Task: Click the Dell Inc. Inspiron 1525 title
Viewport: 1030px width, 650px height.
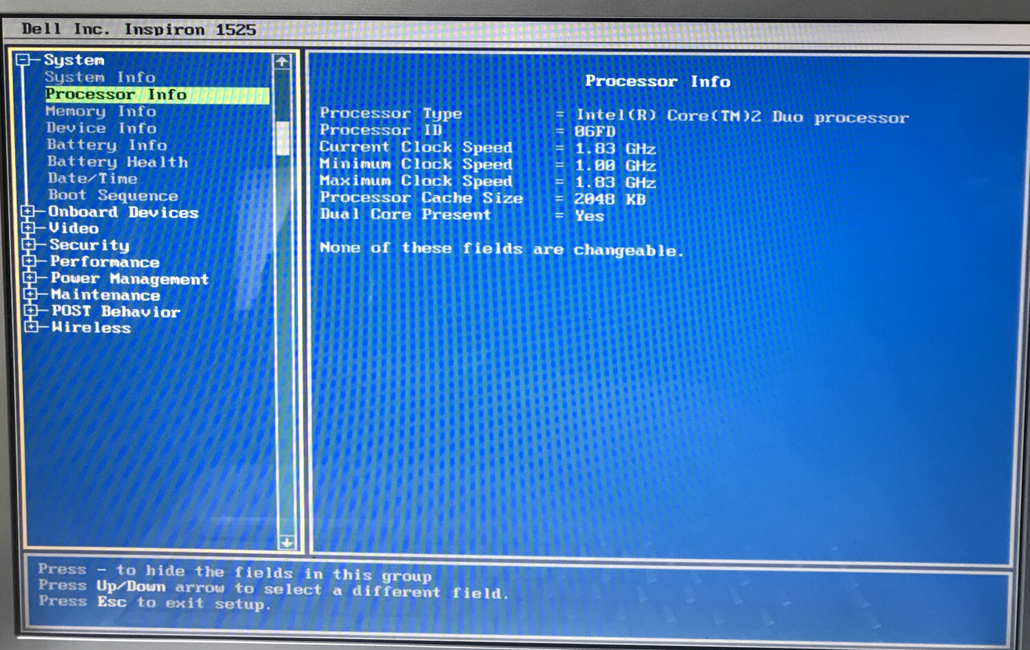Action: 139,29
